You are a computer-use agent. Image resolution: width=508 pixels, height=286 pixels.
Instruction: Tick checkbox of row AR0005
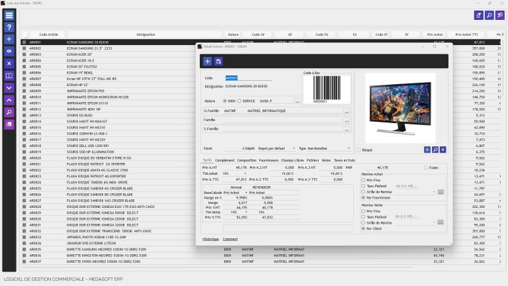point(24,66)
